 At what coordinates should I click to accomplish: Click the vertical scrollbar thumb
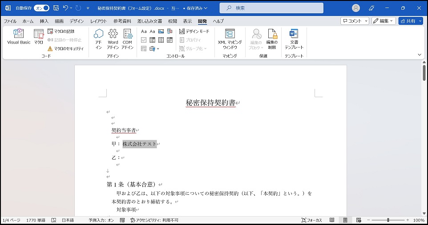pyautogui.click(x=424, y=73)
